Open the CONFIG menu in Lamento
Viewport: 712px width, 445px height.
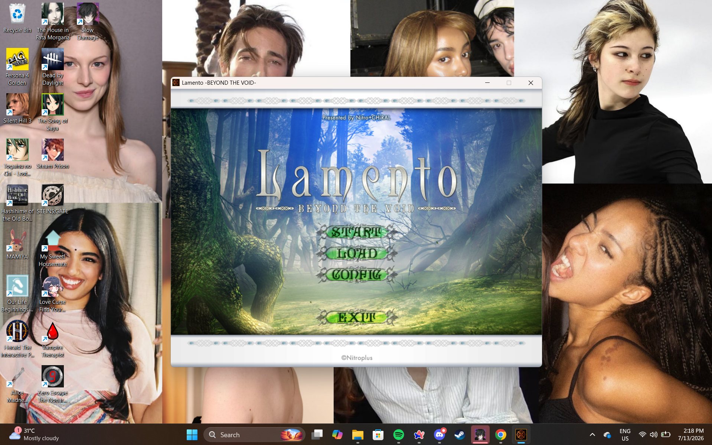(356, 275)
